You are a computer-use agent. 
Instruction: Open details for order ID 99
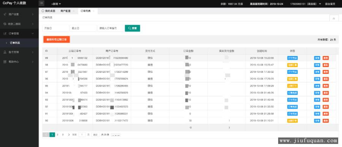[317, 58]
